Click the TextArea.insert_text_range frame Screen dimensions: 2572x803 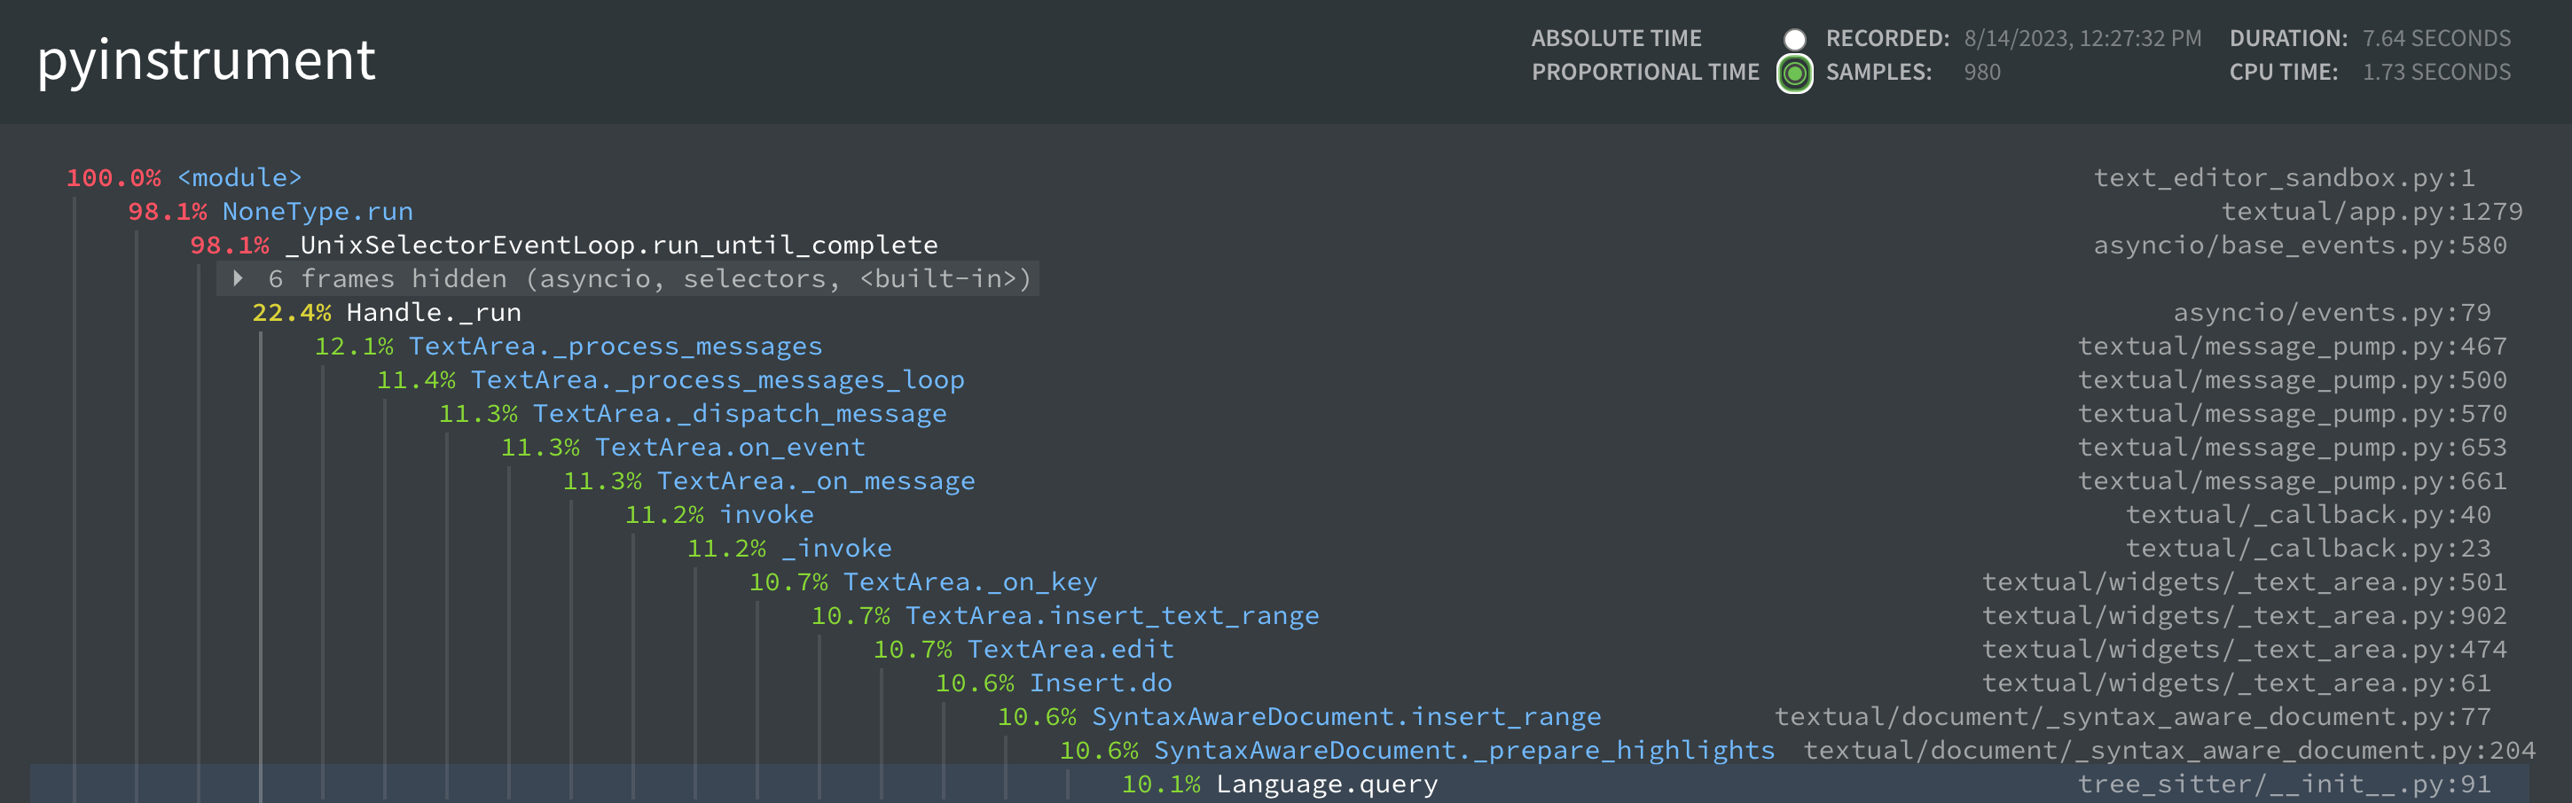(1112, 615)
